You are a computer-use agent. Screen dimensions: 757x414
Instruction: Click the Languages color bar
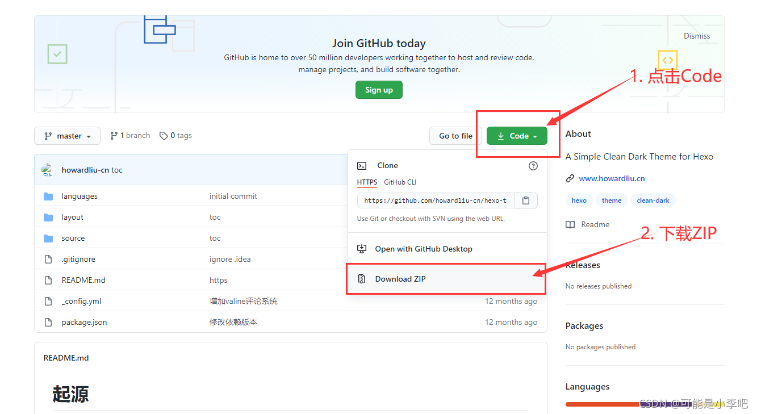[x=645, y=404]
